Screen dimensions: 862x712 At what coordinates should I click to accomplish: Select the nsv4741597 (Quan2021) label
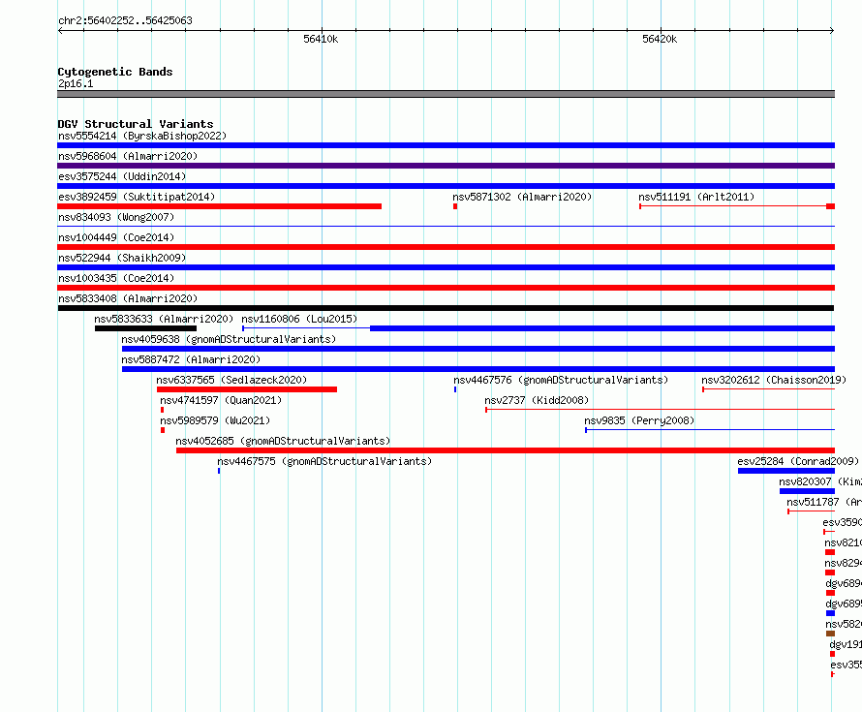pos(221,400)
